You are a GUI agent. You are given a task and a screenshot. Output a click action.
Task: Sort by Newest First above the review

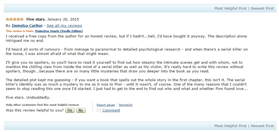pos(262,8)
